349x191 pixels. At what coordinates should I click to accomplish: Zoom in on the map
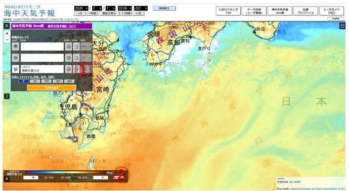7,33
